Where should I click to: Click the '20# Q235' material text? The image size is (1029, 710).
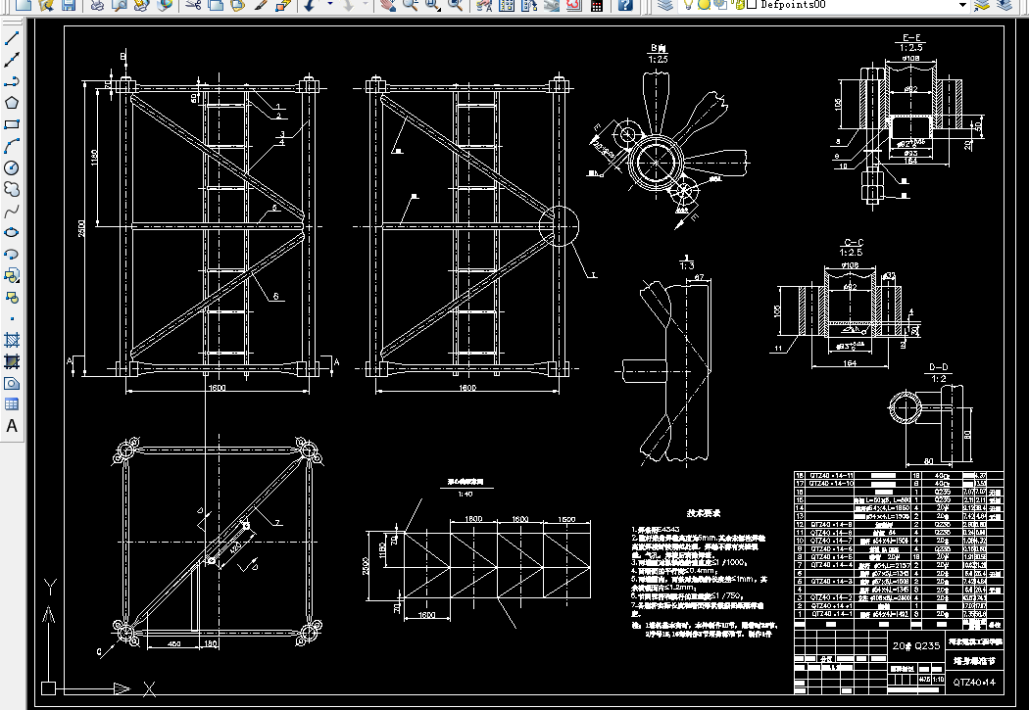pos(915,645)
